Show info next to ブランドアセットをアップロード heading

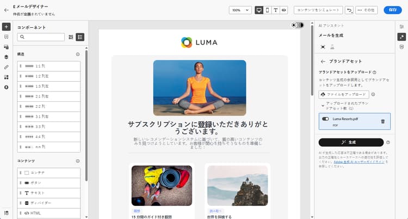pyautogui.click(x=374, y=72)
